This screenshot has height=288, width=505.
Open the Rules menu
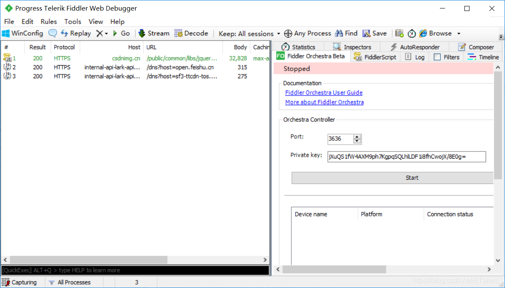click(x=49, y=22)
